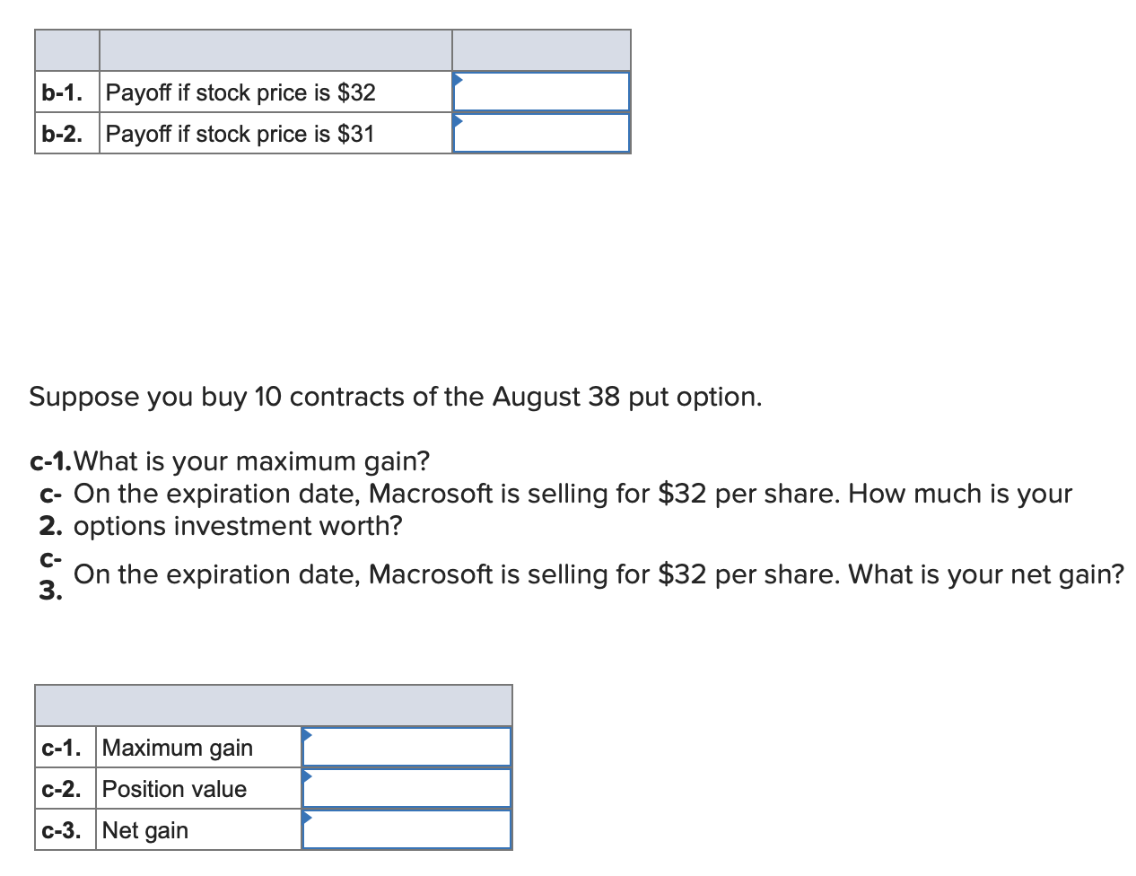Click the blue flag marker beside the b-2 answer box
This screenshot has height=876, width=1136.
(459, 122)
